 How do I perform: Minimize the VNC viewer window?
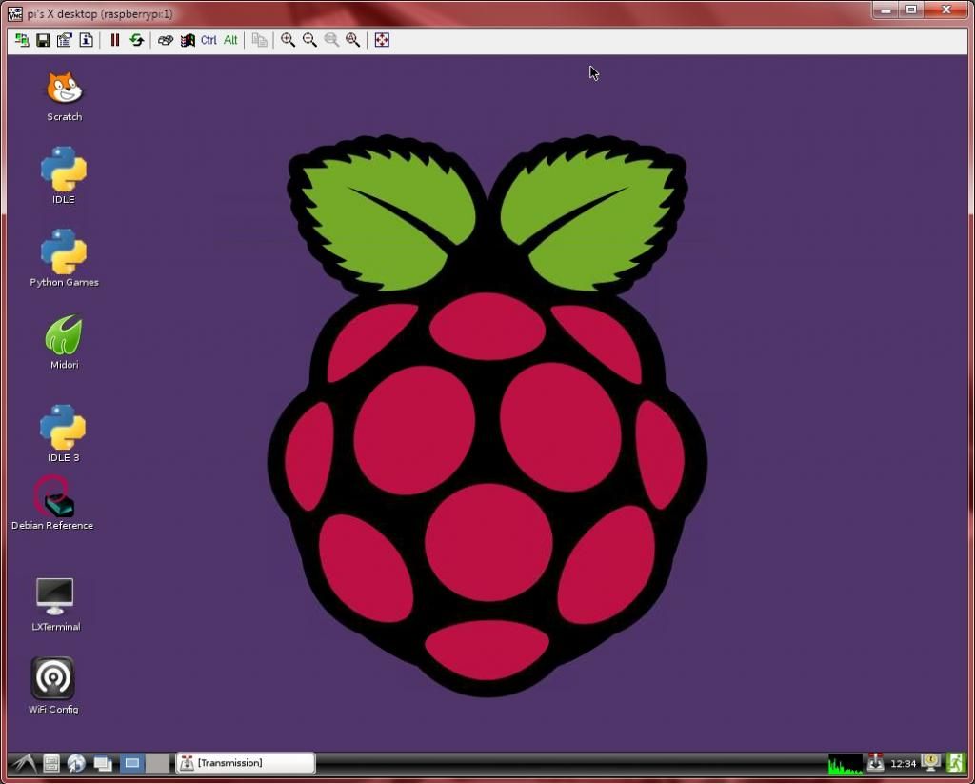coord(886,10)
